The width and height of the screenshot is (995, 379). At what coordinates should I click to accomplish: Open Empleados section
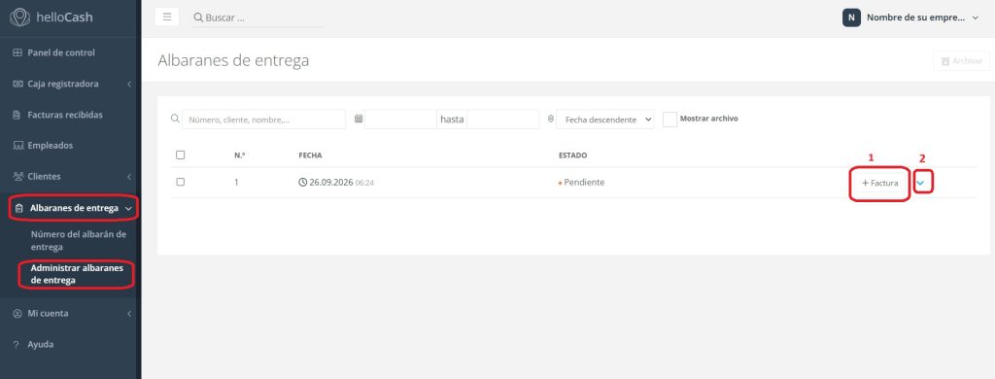click(x=51, y=146)
